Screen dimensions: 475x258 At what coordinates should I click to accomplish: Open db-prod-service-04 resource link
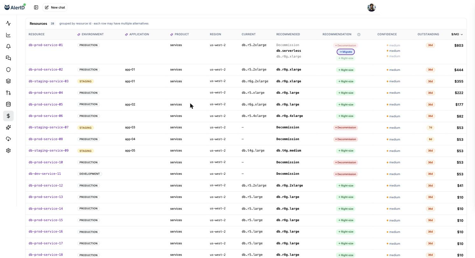[45, 93]
